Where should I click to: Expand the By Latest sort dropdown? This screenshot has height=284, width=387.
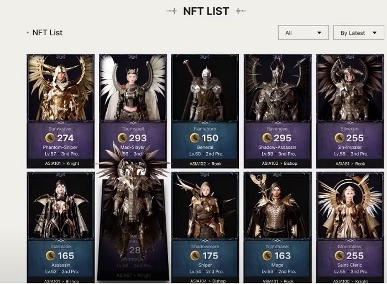click(358, 33)
